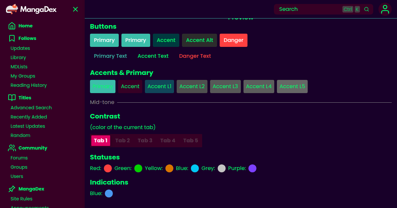Click the Community people icon
Screen dimensions: 397x208
pos(12,148)
